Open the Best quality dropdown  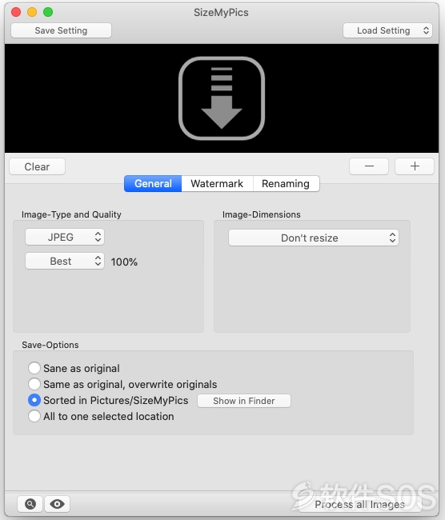[65, 261]
